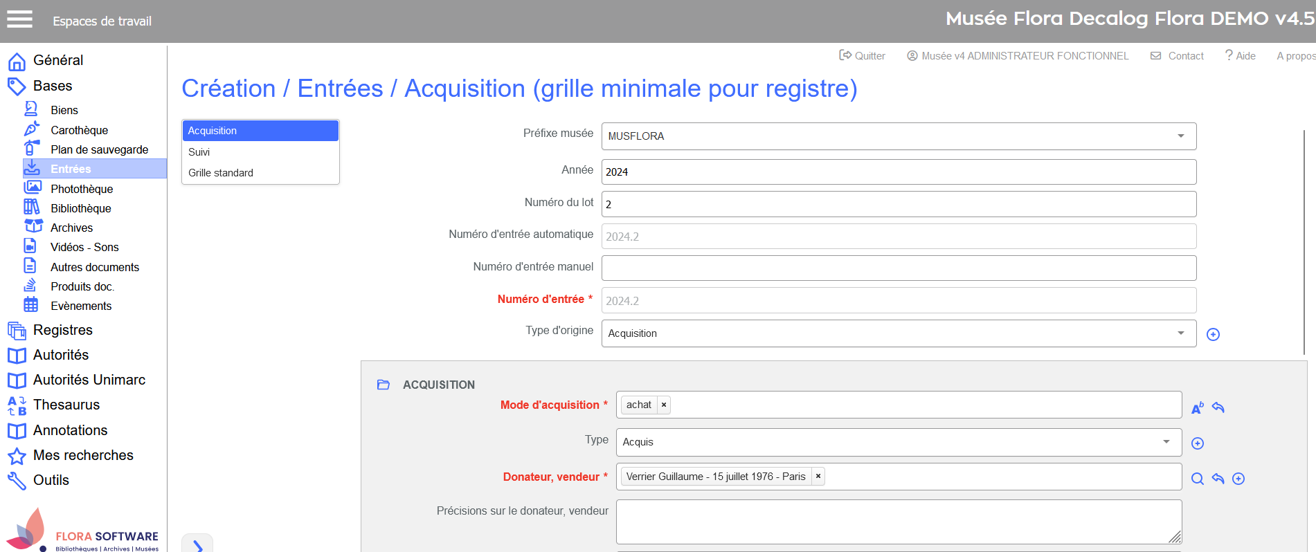The image size is (1316, 552).
Task: Select the Grille standard tab
Action: pos(221,173)
